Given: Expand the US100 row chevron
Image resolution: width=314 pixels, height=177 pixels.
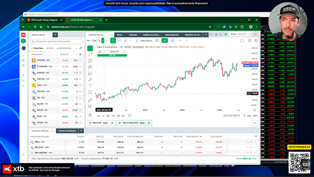Looking at the screenshot, I should tap(80, 110).
